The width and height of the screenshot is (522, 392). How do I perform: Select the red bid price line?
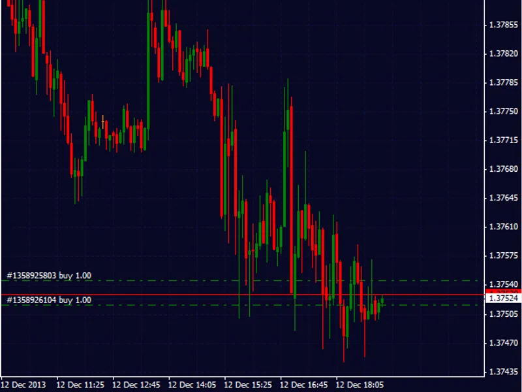point(243,295)
